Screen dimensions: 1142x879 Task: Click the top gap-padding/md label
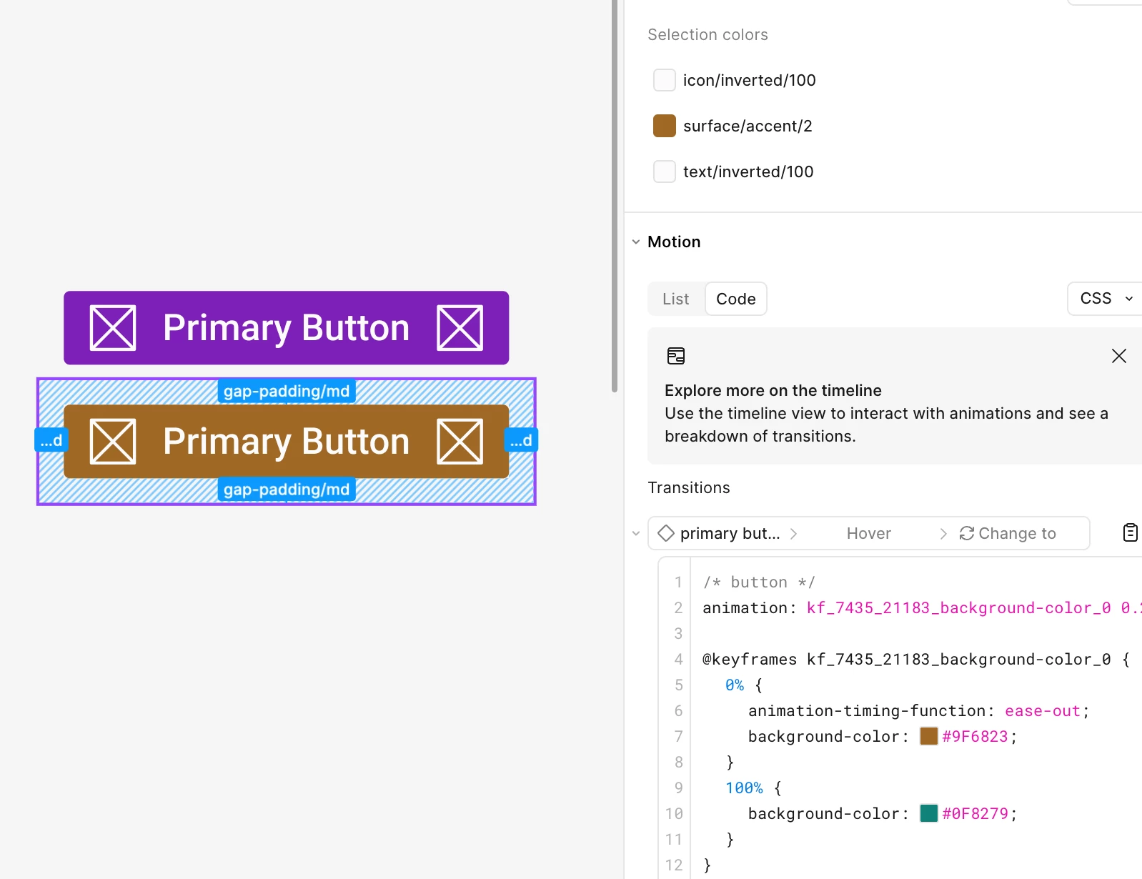(x=287, y=391)
